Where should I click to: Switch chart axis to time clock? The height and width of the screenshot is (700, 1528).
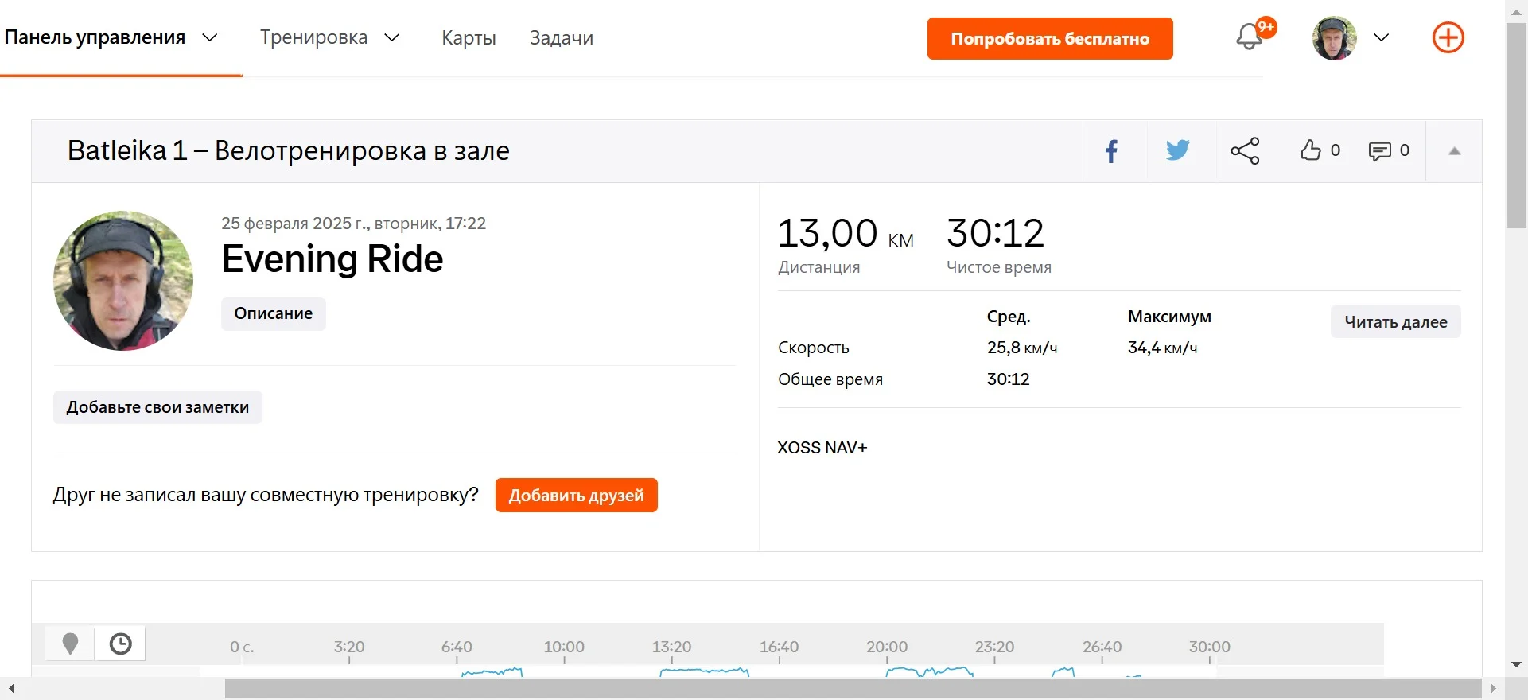(120, 644)
